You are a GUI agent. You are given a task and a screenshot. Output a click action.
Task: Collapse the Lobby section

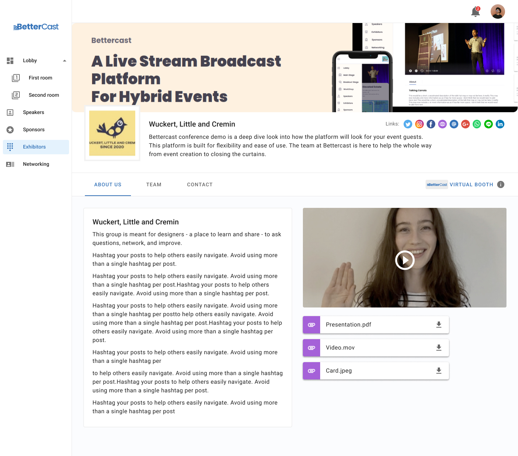pos(64,60)
